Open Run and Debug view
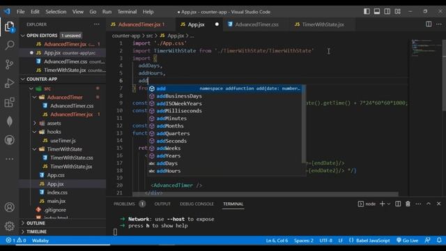 (9, 84)
